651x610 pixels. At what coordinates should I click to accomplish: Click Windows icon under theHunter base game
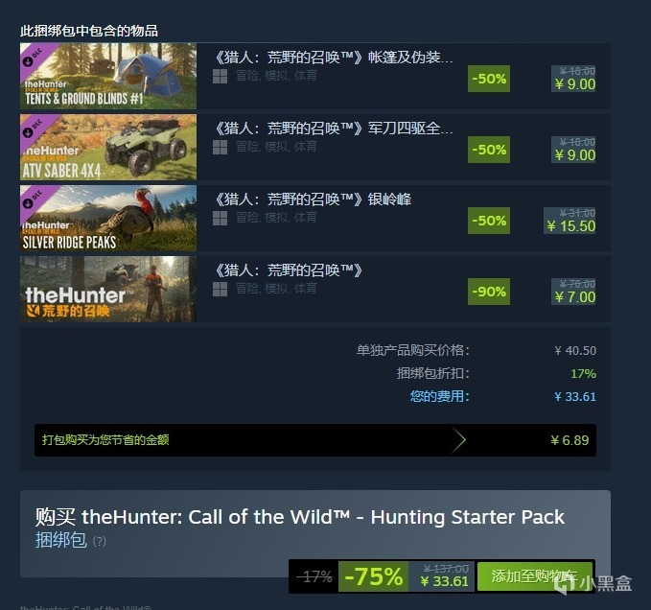[221, 290]
